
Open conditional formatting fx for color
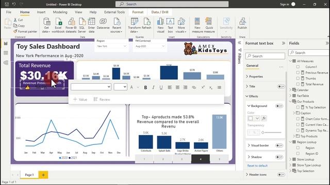click(x=264, y=118)
